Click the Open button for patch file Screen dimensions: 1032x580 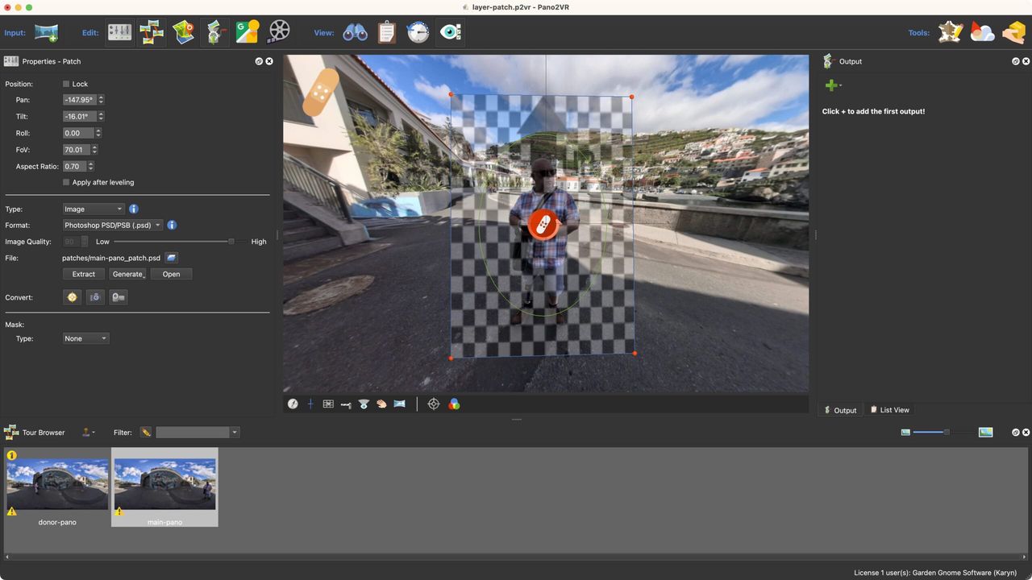tap(171, 275)
